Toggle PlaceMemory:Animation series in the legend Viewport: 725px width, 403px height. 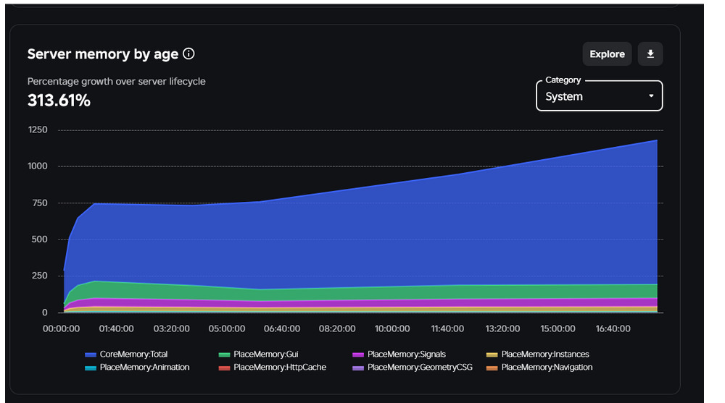(x=137, y=367)
